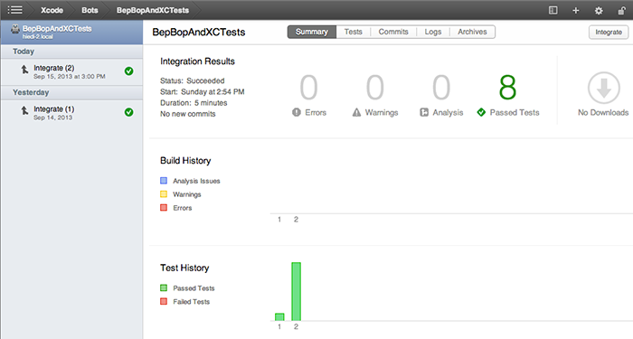This screenshot has height=339, width=633.
Task: Switch to the Archives tab
Action: (472, 32)
